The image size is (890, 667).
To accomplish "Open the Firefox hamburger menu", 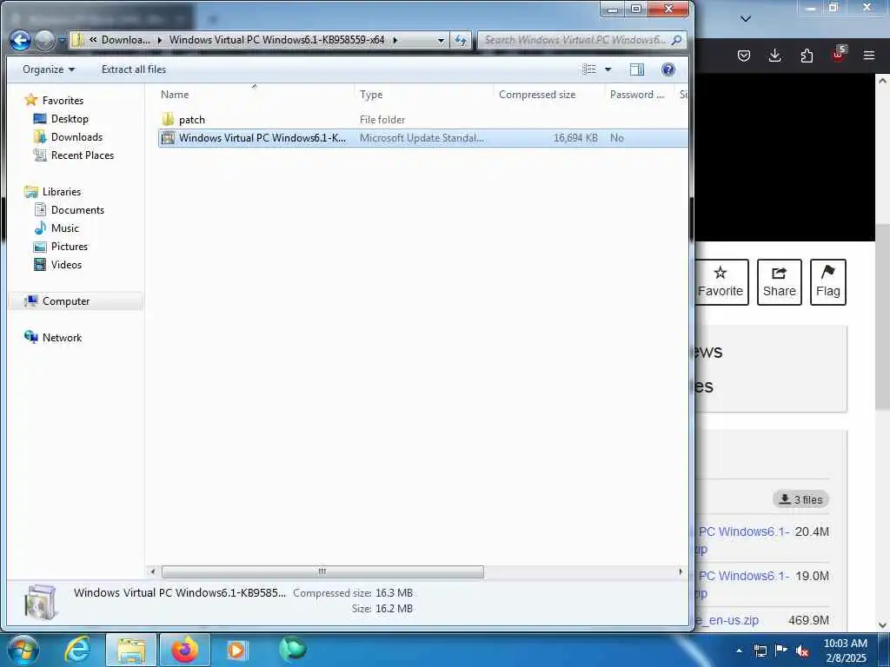I will (x=869, y=56).
